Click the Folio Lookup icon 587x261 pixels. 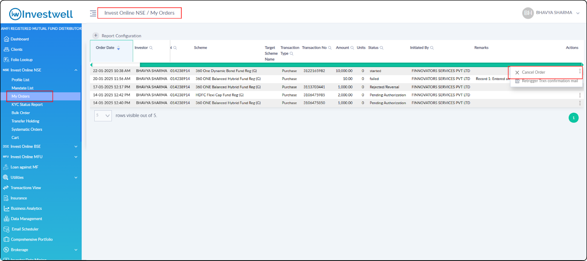(x=6, y=59)
